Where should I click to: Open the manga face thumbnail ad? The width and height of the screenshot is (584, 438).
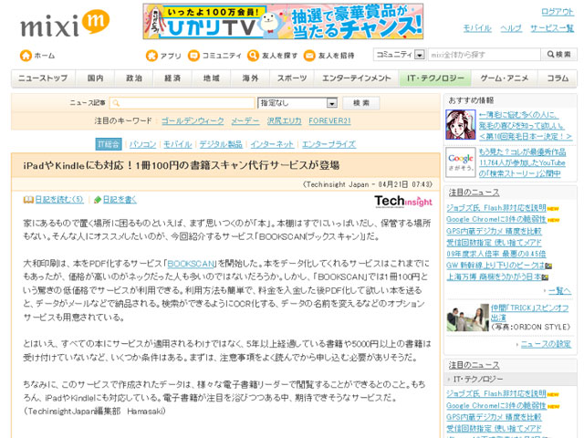pyautogui.click(x=461, y=125)
